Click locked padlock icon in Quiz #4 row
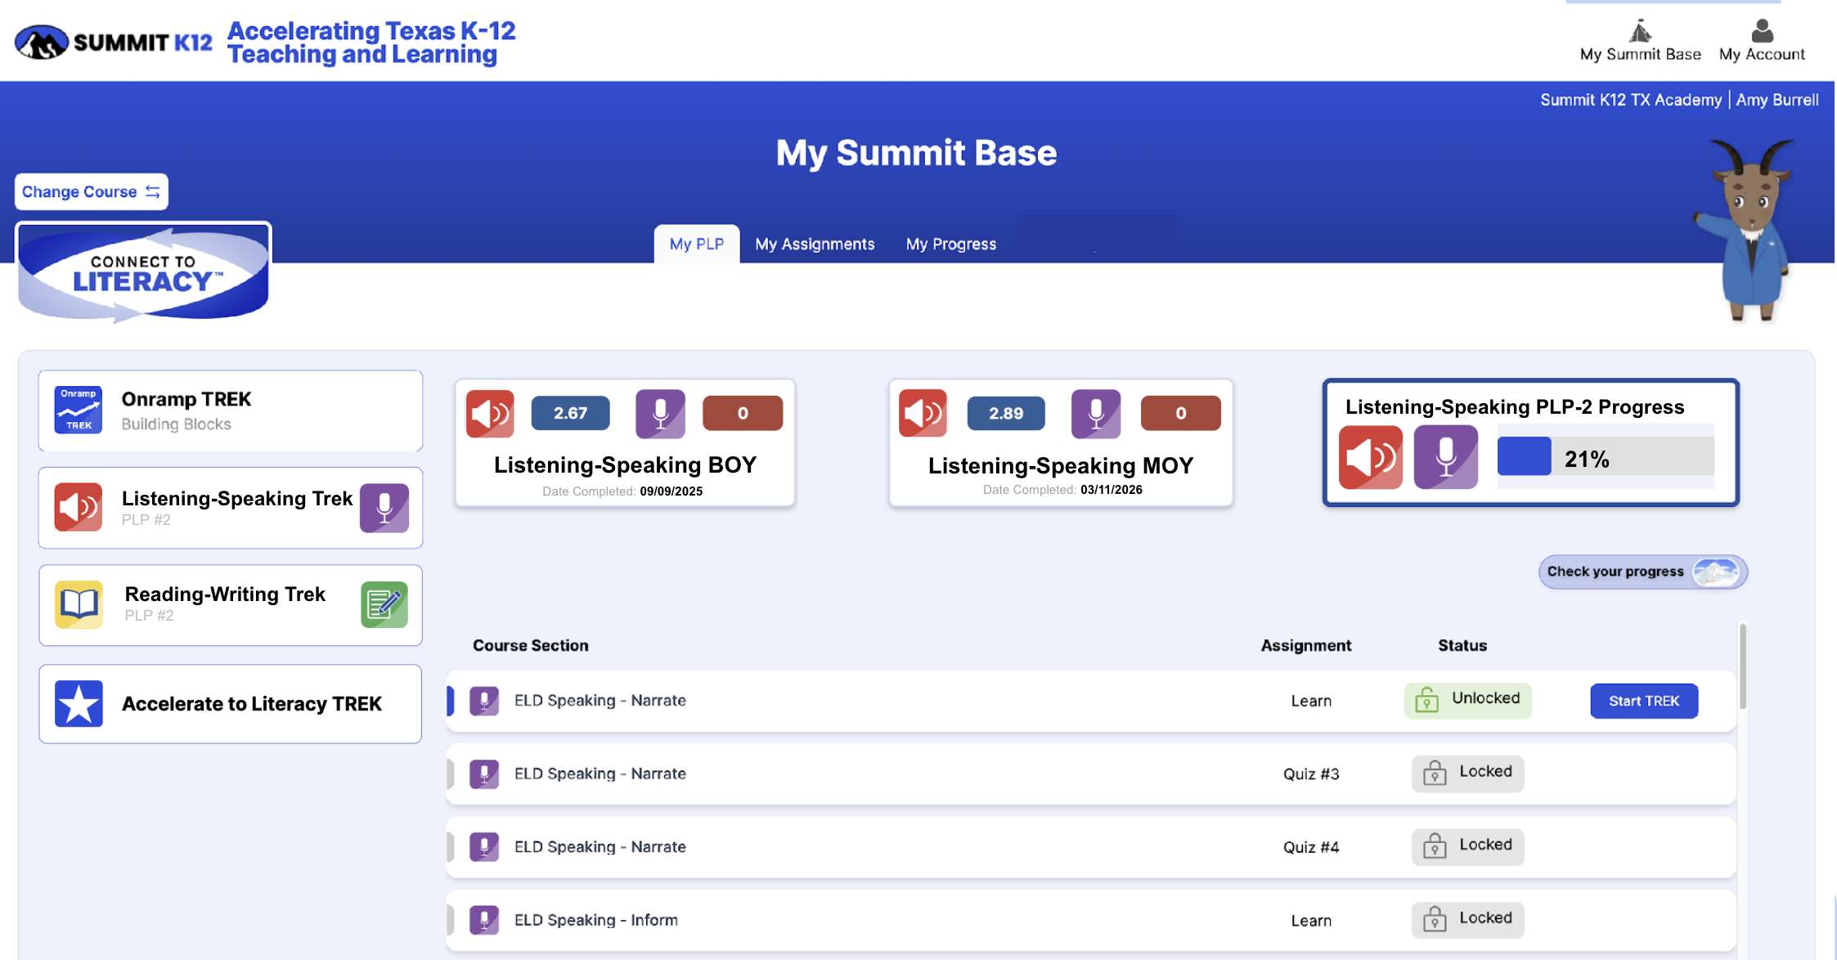Viewport: 1837px width, 960px height. pyautogui.click(x=1435, y=846)
